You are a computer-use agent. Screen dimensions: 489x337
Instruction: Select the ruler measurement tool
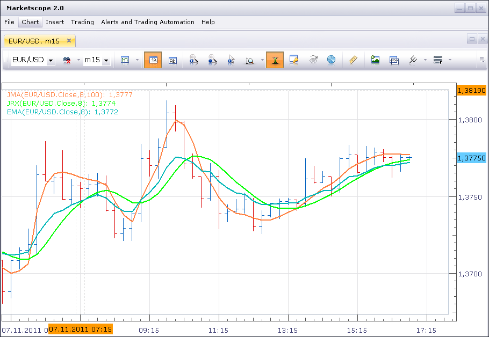pyautogui.click(x=353, y=60)
